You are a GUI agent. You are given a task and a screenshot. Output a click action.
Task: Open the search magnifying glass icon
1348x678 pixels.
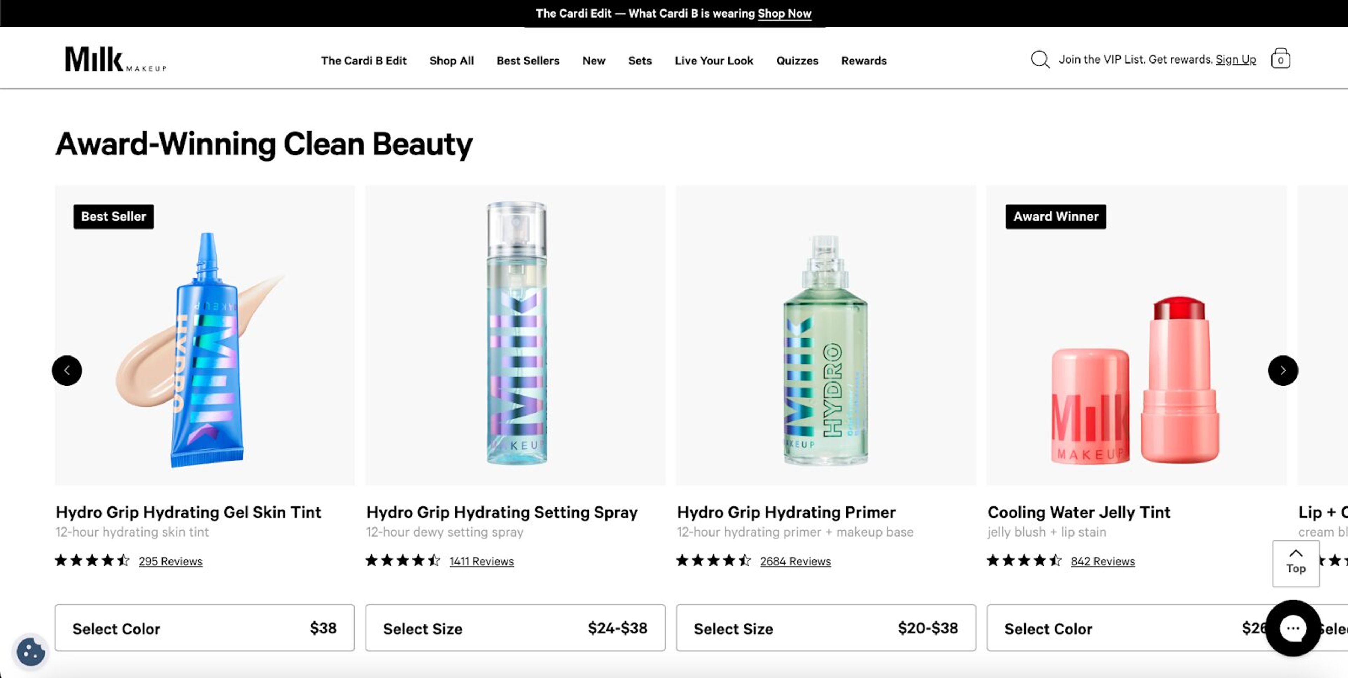click(1040, 59)
